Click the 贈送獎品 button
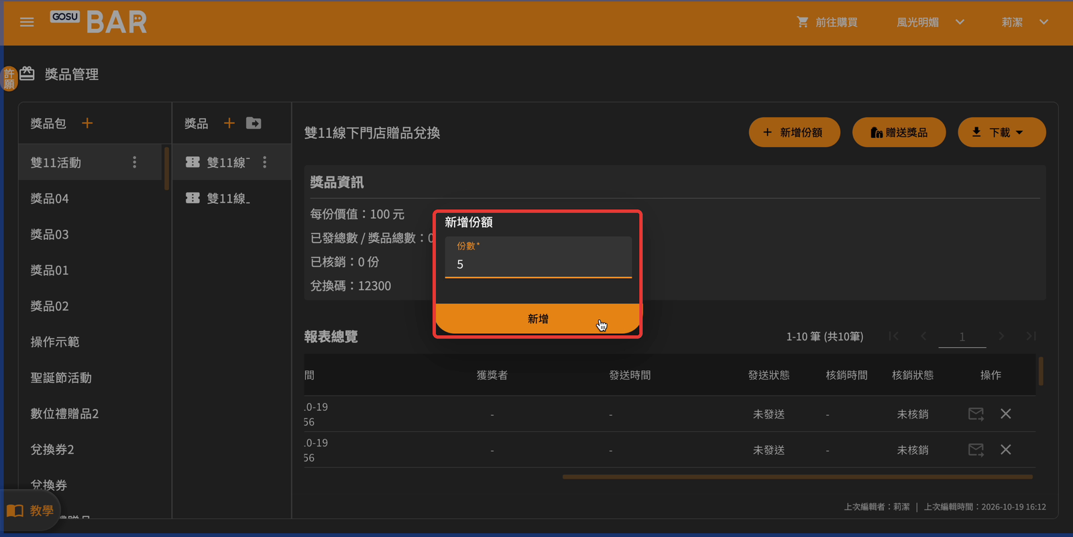 pos(899,132)
